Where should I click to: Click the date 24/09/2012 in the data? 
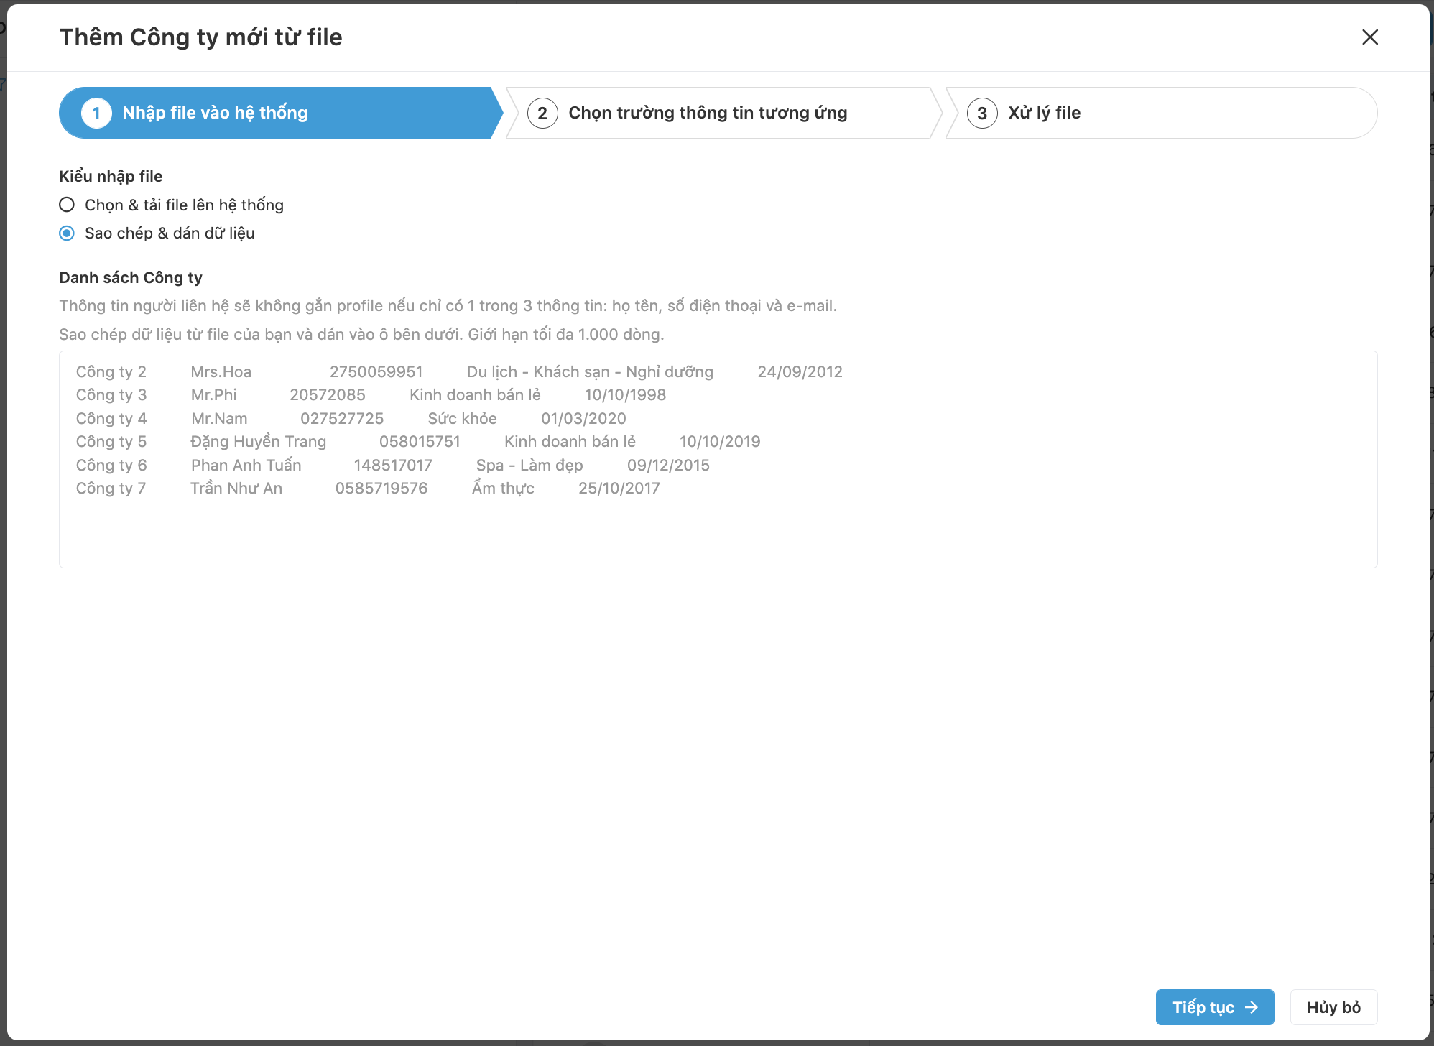pos(800,371)
